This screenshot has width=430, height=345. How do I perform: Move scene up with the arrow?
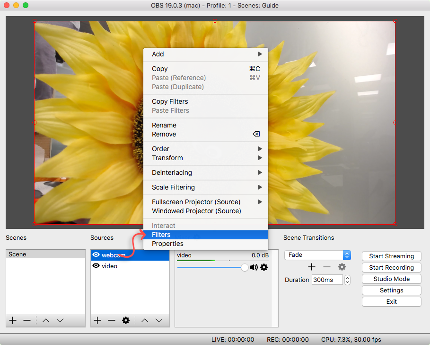click(x=46, y=320)
